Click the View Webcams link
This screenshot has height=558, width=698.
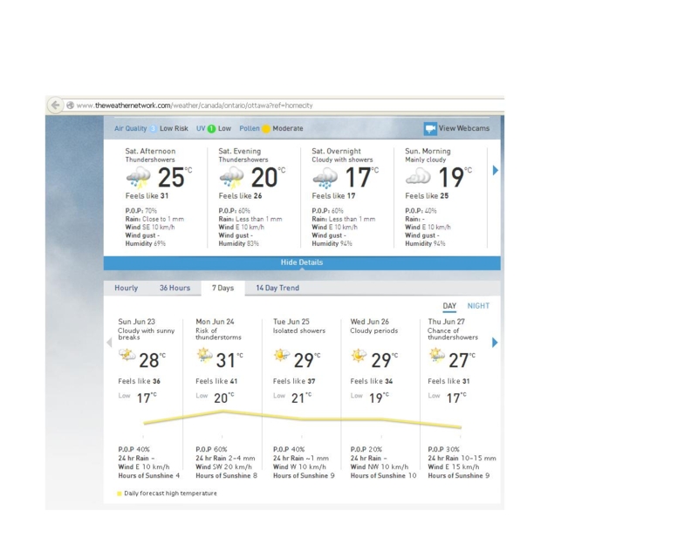pyautogui.click(x=464, y=128)
